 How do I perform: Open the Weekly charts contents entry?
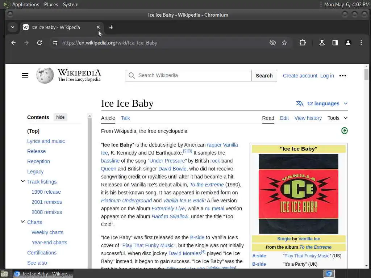(47, 232)
